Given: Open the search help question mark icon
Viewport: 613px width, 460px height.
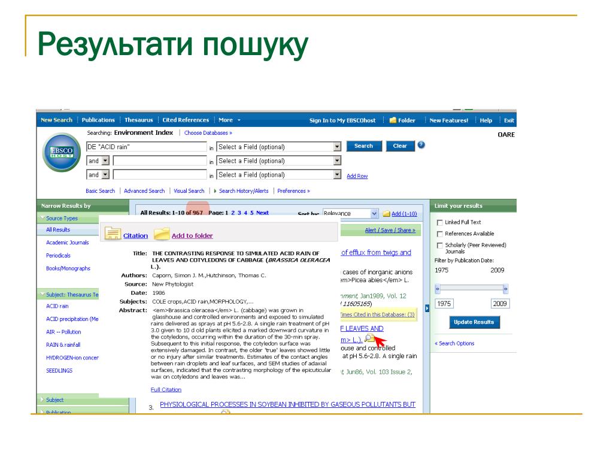Looking at the screenshot, I should (421, 145).
